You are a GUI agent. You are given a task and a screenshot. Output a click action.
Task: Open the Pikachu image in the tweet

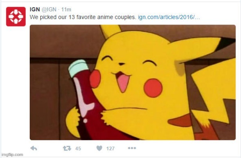click(x=133, y=82)
